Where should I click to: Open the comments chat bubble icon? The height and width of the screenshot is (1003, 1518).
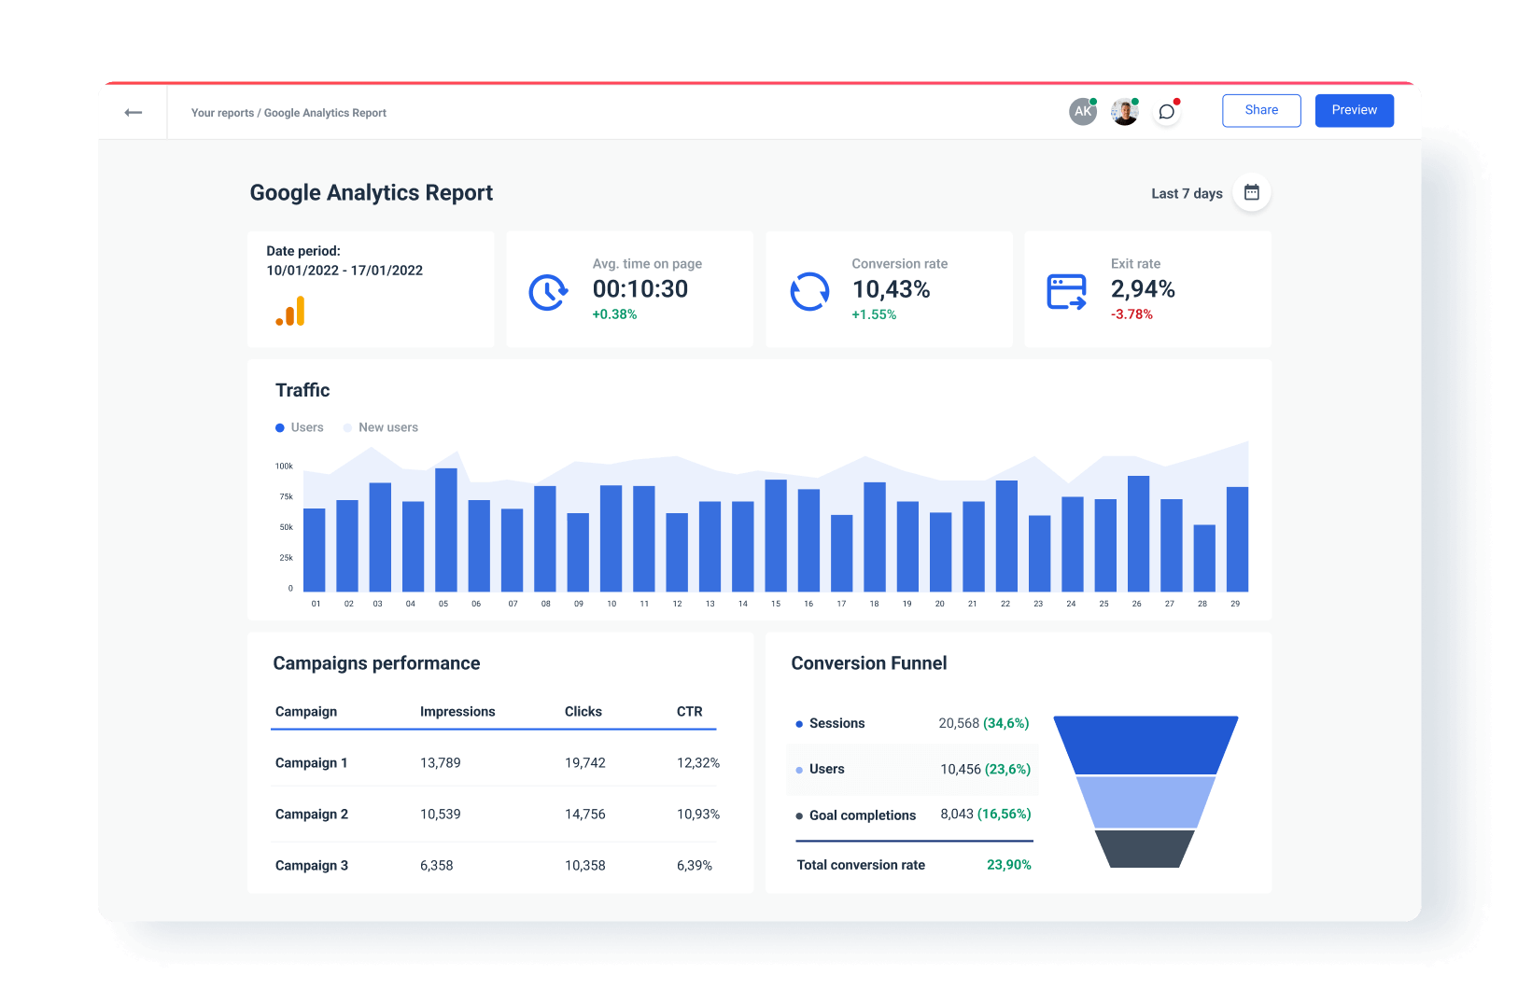click(x=1166, y=111)
